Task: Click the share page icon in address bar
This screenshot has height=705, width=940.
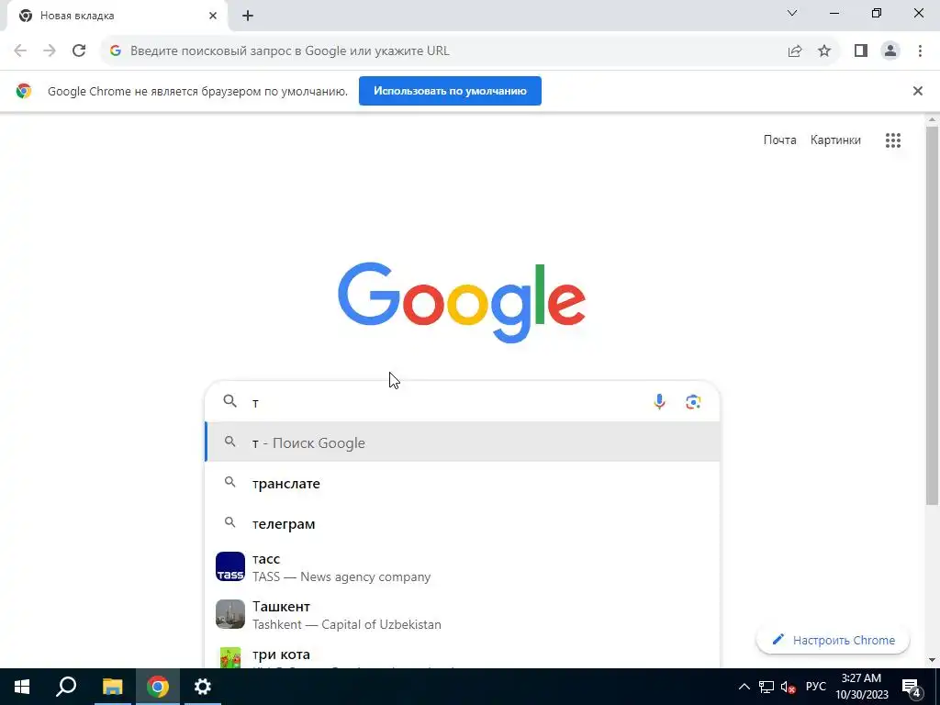Action: (x=795, y=51)
